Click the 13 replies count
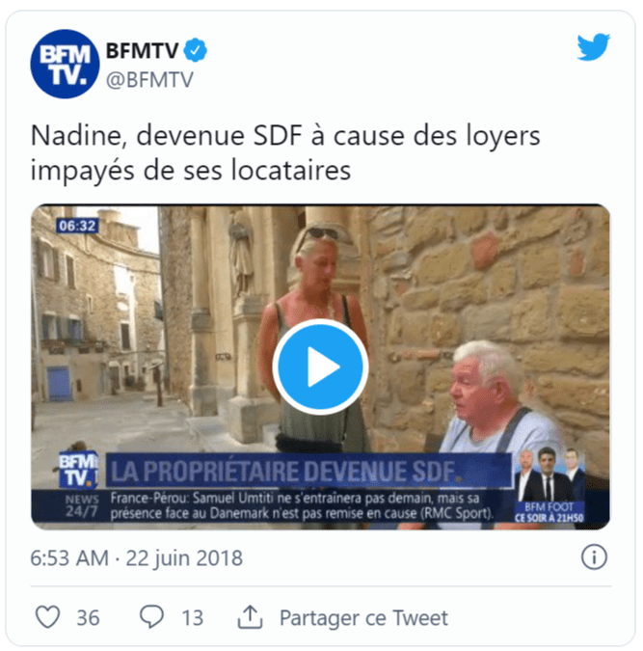Image resolution: width=643 pixels, height=651 pixels. point(193,617)
